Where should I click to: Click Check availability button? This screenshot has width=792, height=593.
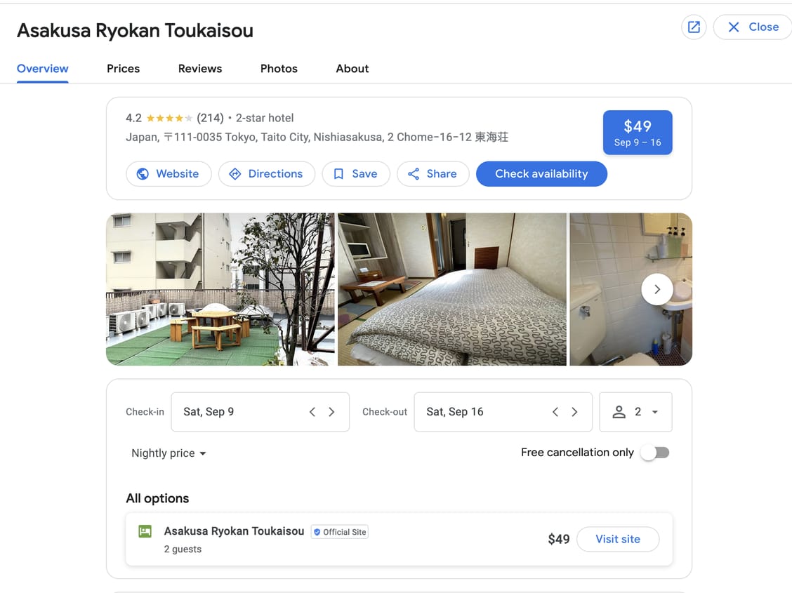coord(541,174)
